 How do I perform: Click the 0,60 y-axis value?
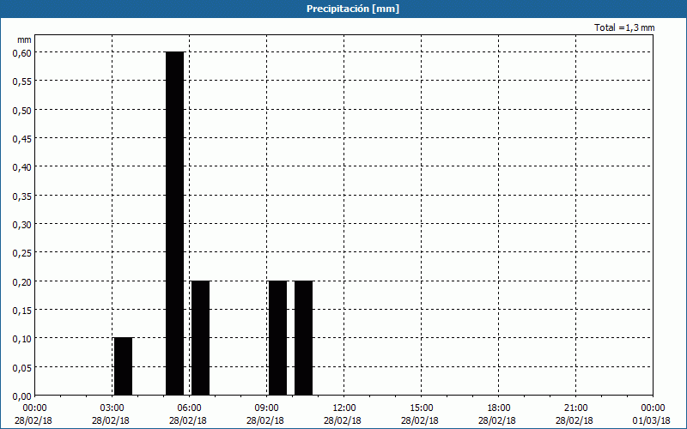coord(22,53)
